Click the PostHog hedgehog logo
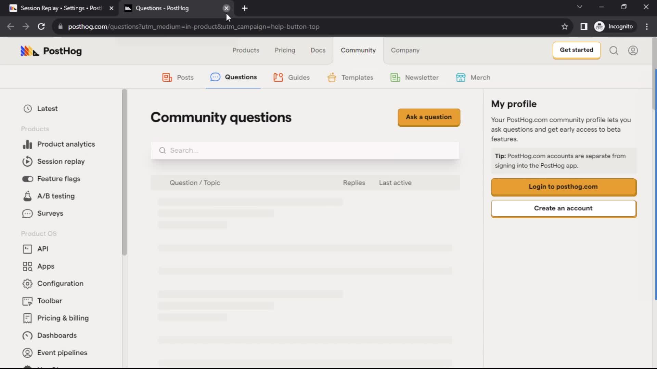Image resolution: width=657 pixels, height=369 pixels. tap(30, 51)
